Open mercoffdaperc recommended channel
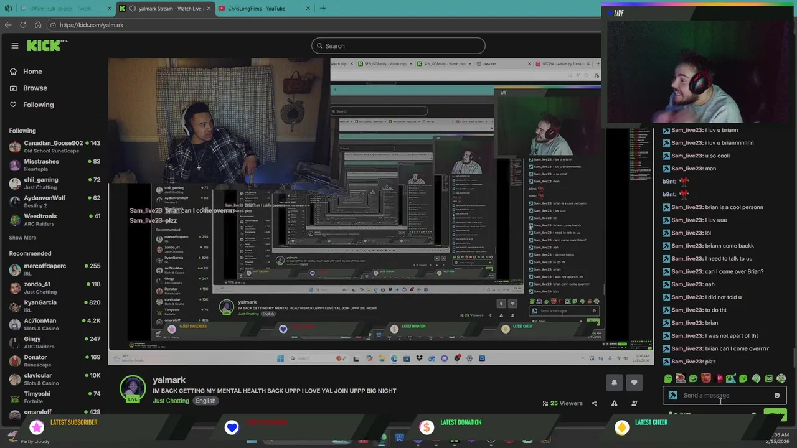The height and width of the screenshot is (448, 797). 55,269
